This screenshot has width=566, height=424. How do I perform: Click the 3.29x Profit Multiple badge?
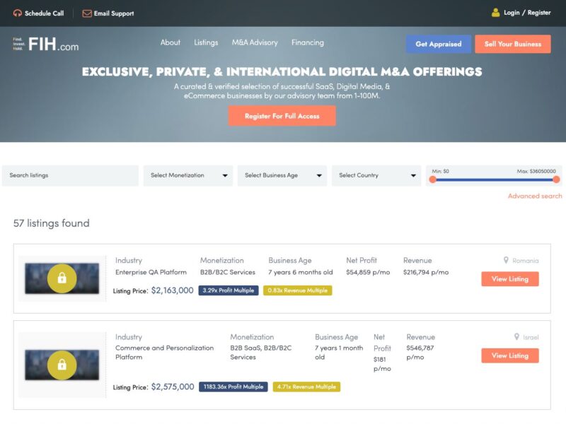[x=229, y=290]
